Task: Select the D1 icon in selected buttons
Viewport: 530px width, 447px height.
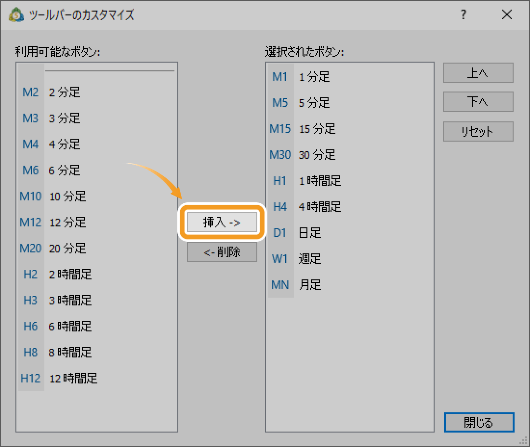Action: (x=280, y=233)
